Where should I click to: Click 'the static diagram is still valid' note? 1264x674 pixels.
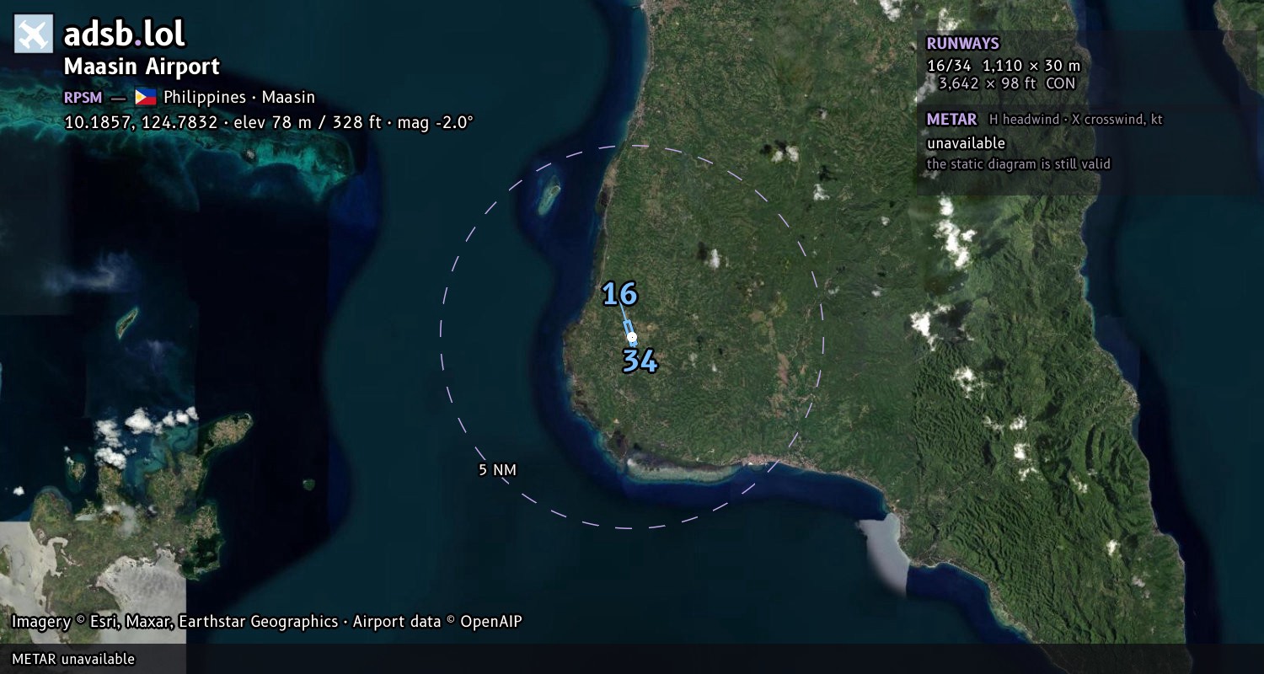[x=1019, y=164]
